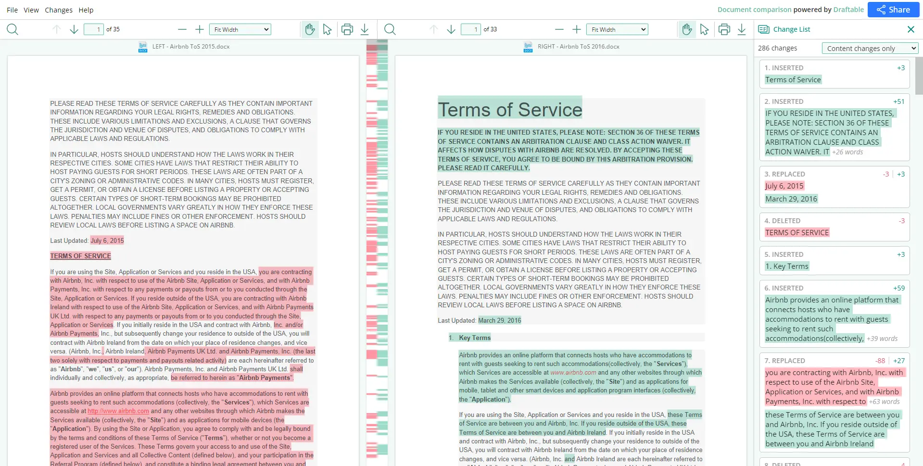This screenshot has height=466, width=923.
Task: Go to next change in left document
Action: pos(74,29)
